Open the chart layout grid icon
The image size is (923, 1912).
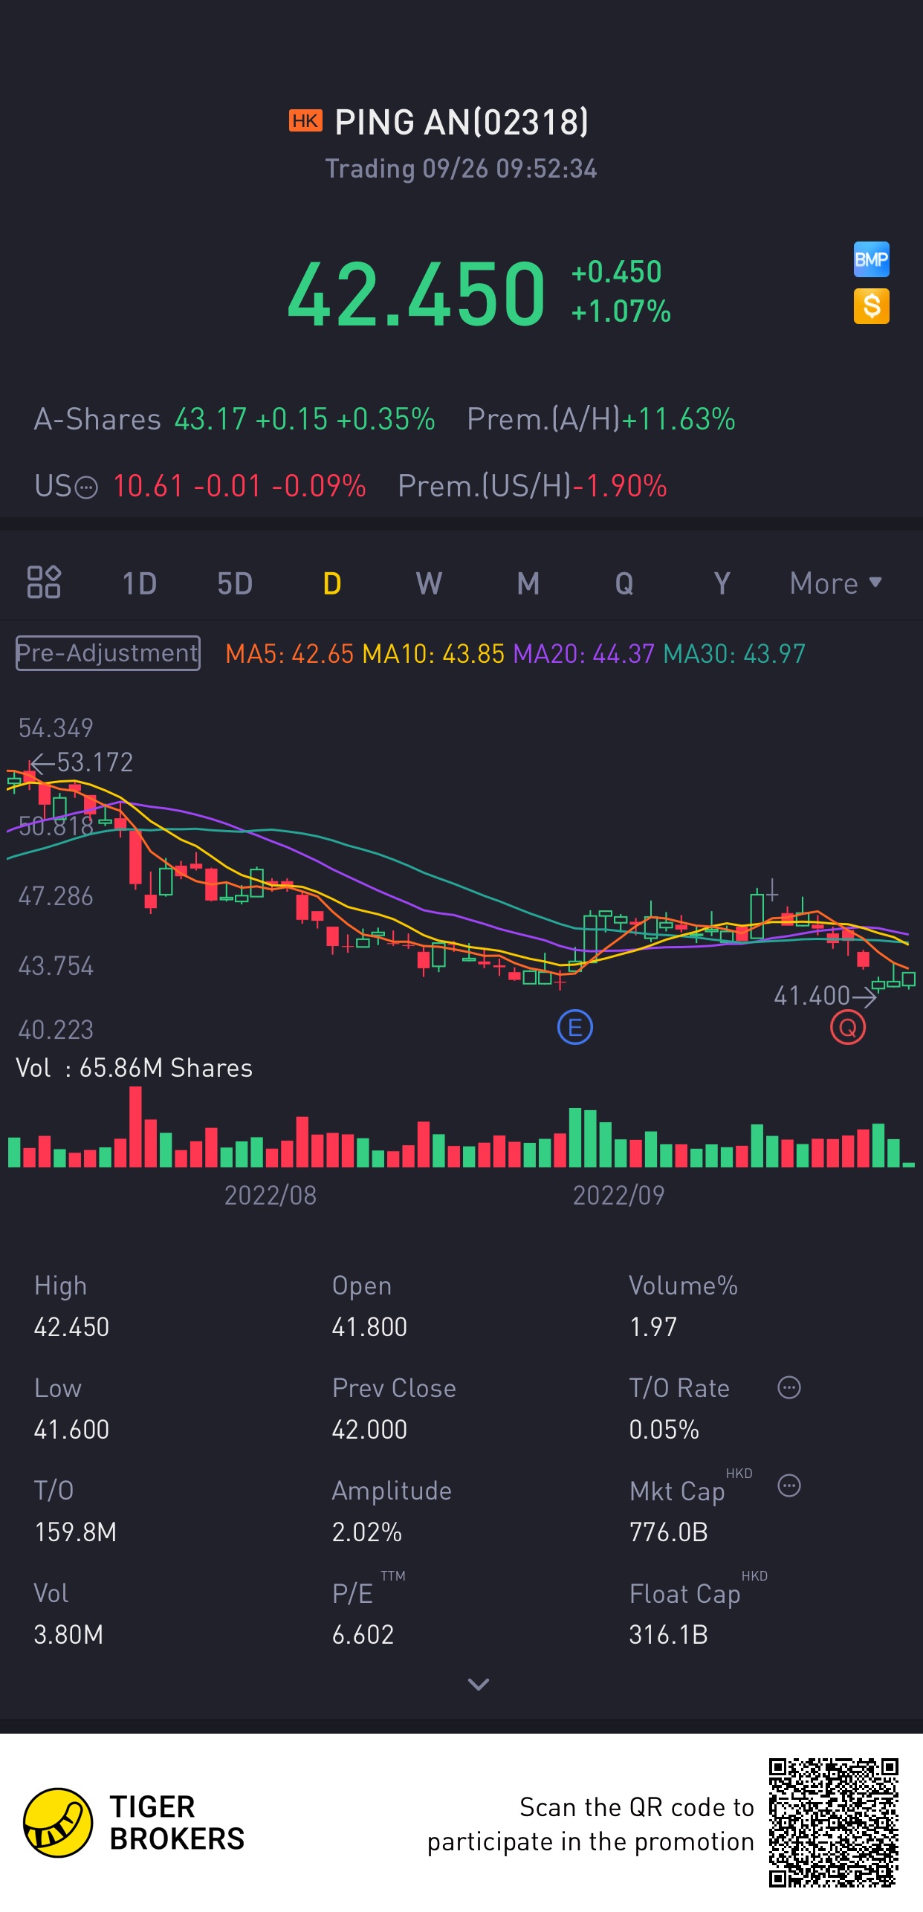click(x=44, y=582)
